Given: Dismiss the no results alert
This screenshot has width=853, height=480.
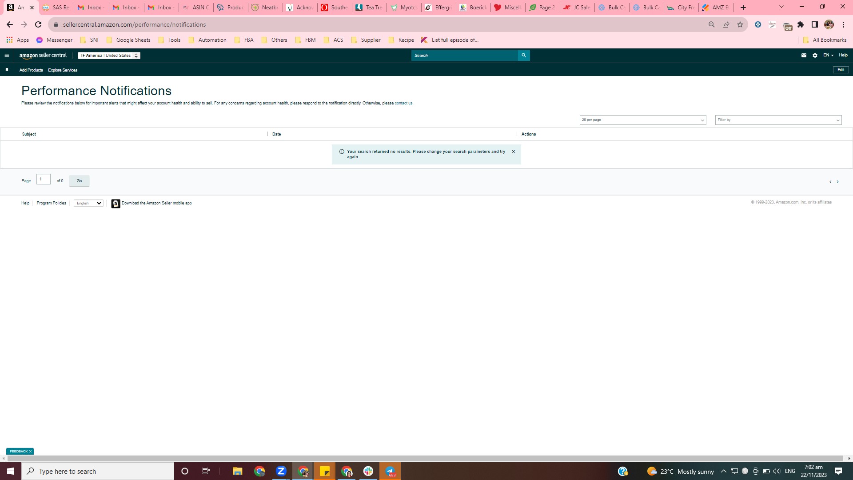Looking at the screenshot, I should pos(514,152).
